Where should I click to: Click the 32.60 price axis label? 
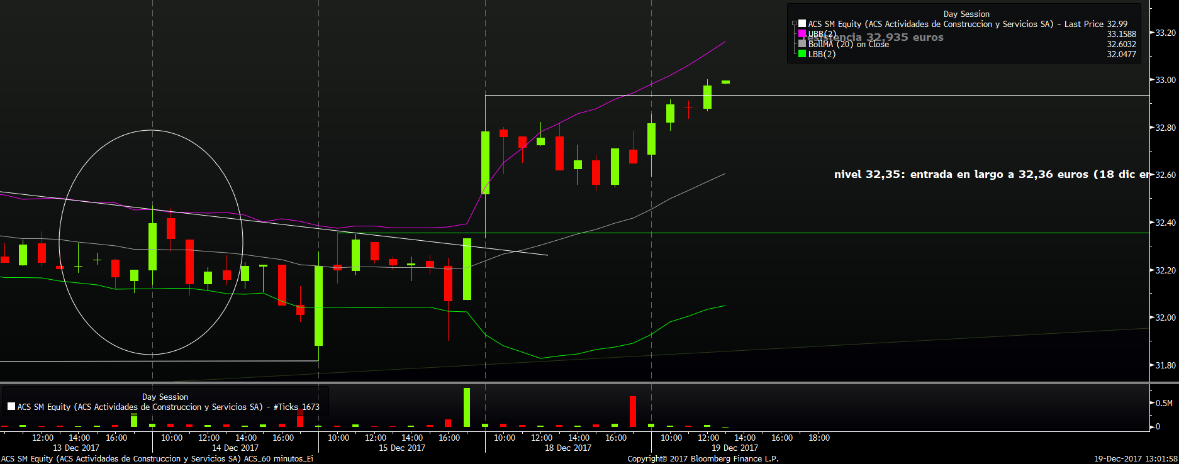tap(1166, 175)
